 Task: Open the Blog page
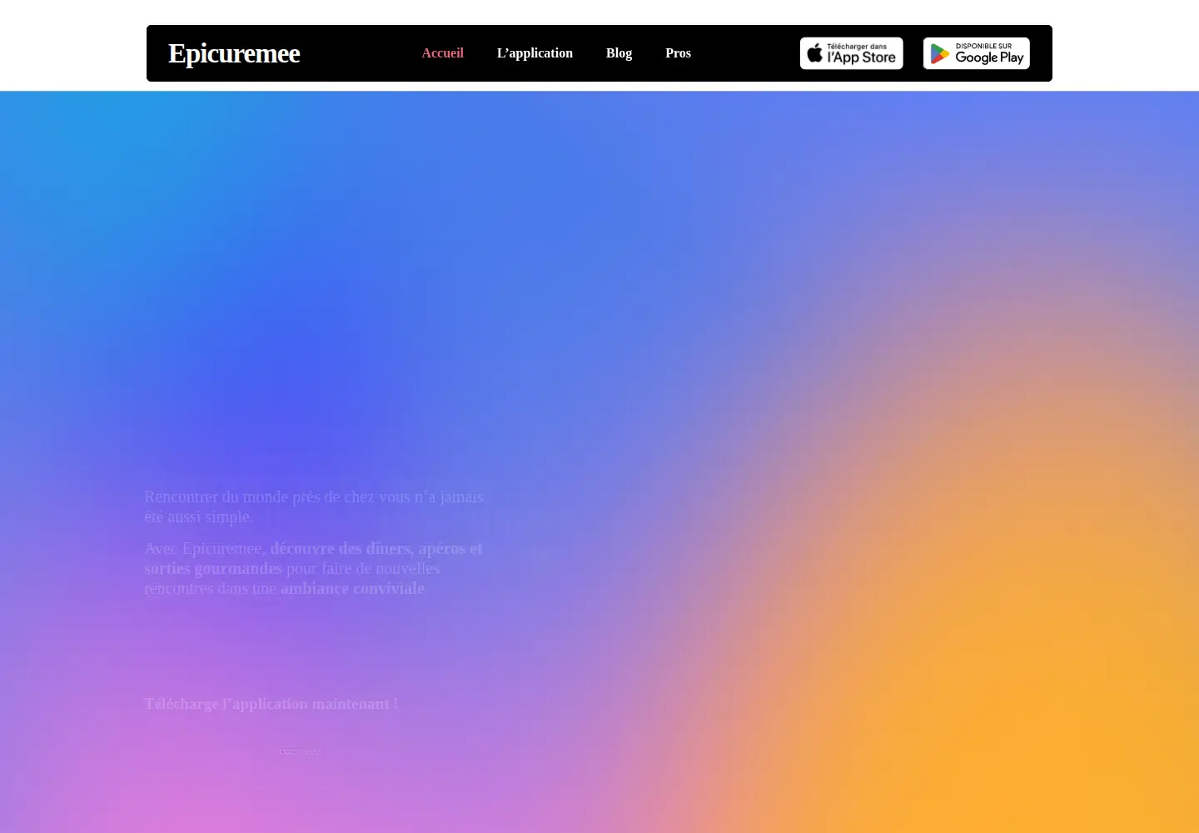pos(619,53)
